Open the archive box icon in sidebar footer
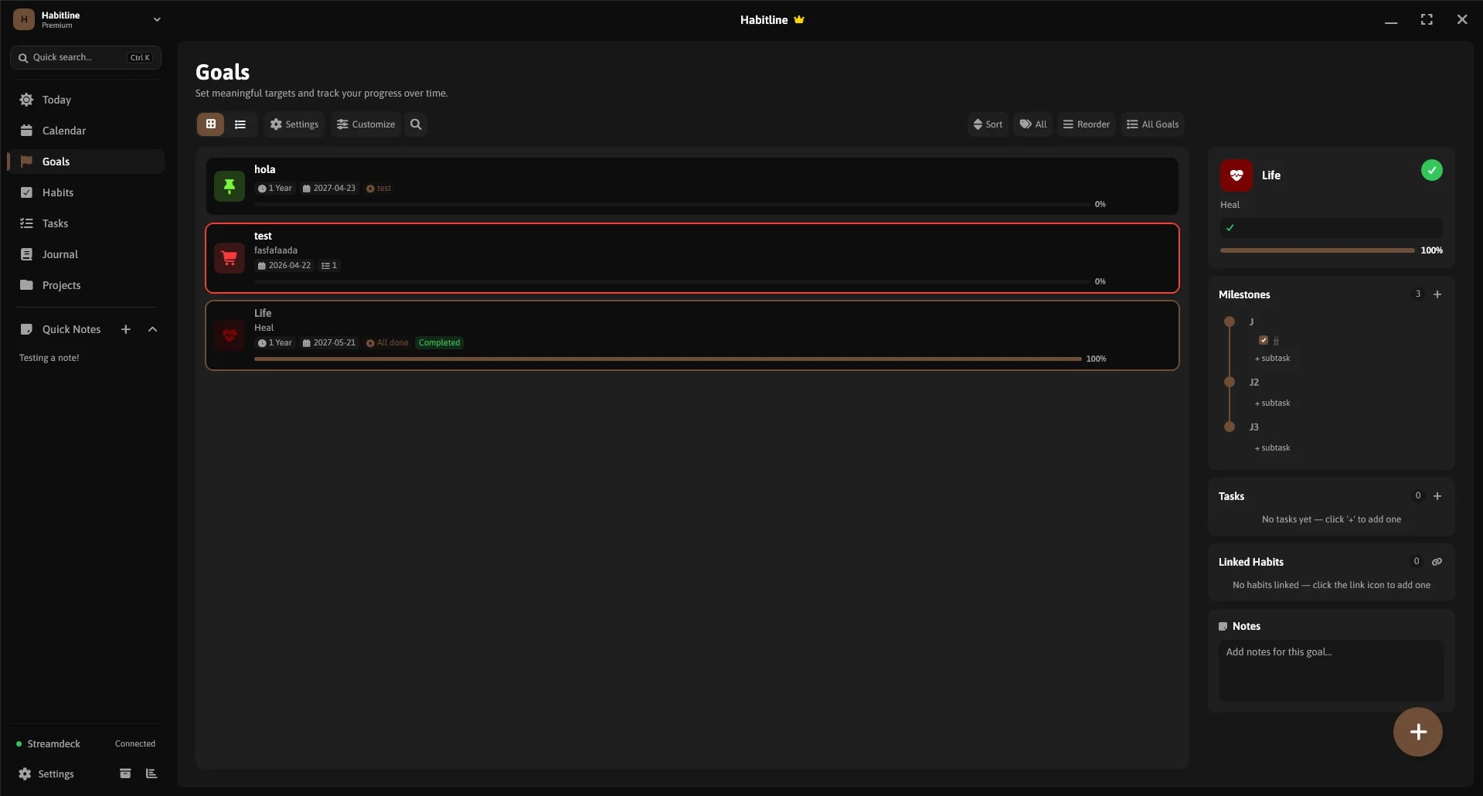 click(x=125, y=774)
